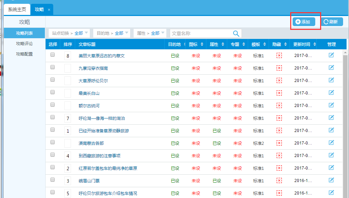This screenshot has height=198, width=349.
Task: Sort by 更新时间 column arrows
Action: [x=315, y=44]
